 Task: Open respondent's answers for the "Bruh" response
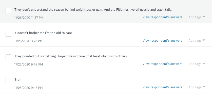point(162,87)
